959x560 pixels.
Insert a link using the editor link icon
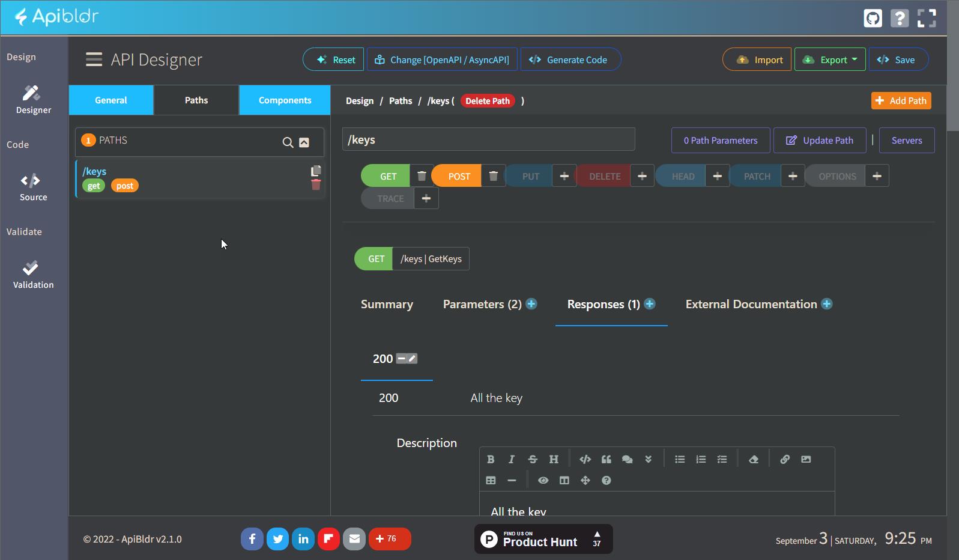pyautogui.click(x=784, y=459)
